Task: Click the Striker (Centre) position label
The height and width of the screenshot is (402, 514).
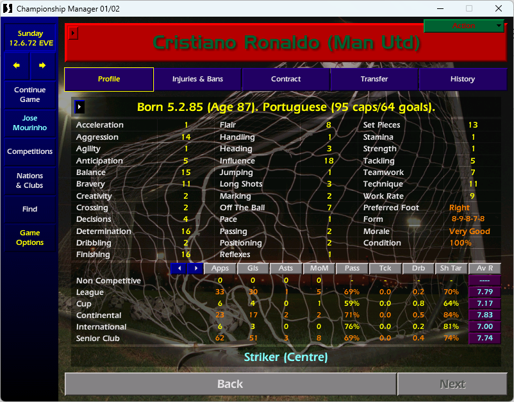Action: click(286, 357)
